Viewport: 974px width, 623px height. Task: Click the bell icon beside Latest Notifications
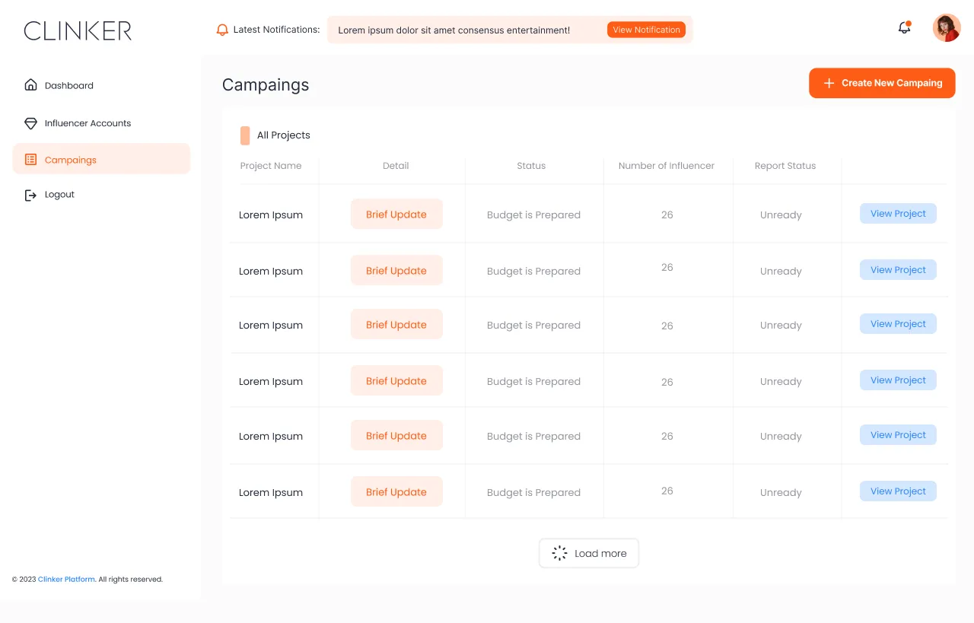222,30
